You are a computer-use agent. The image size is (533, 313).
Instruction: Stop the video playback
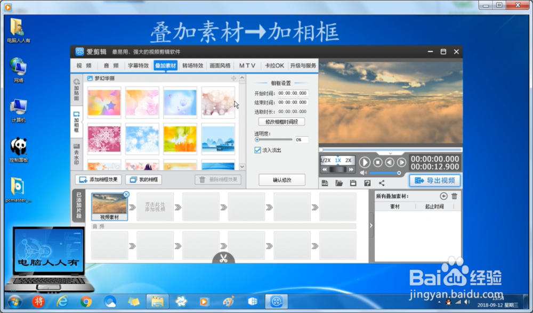tap(378, 162)
